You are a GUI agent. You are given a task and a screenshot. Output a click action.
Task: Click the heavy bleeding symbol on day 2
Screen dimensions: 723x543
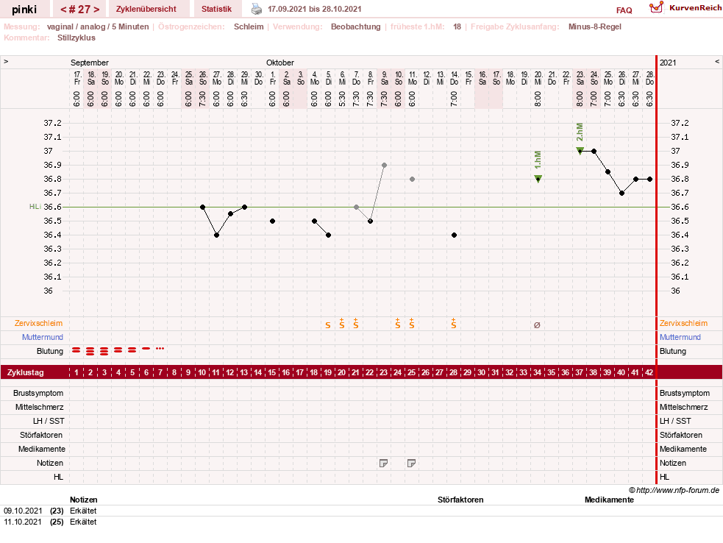pos(90,352)
